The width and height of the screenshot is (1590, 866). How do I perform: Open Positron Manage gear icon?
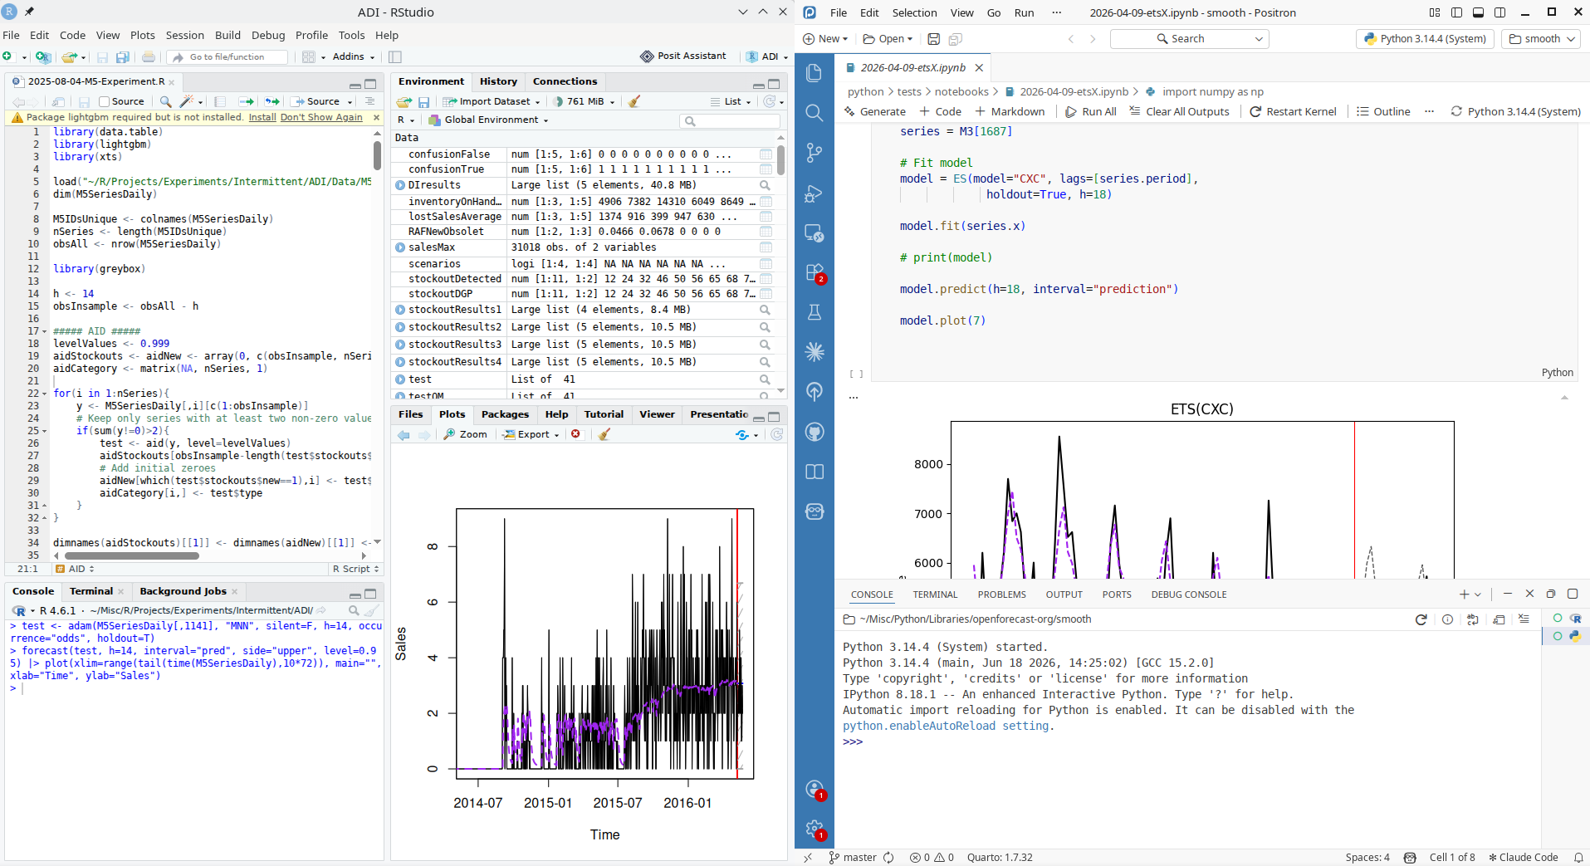tap(815, 829)
